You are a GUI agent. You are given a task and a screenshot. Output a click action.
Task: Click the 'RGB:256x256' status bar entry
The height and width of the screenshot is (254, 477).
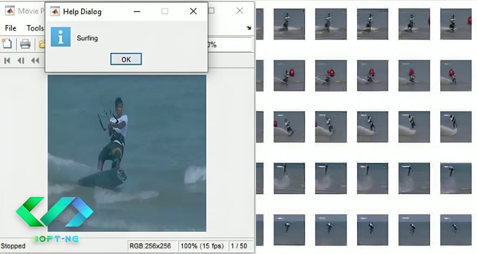pyautogui.click(x=150, y=246)
